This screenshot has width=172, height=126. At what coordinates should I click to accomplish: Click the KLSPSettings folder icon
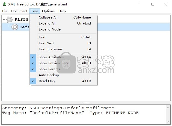coord(10,20)
